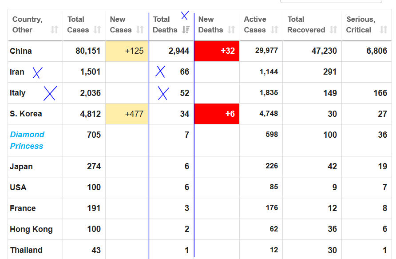
Task: Click the search box above the table
Action: (331, 1)
